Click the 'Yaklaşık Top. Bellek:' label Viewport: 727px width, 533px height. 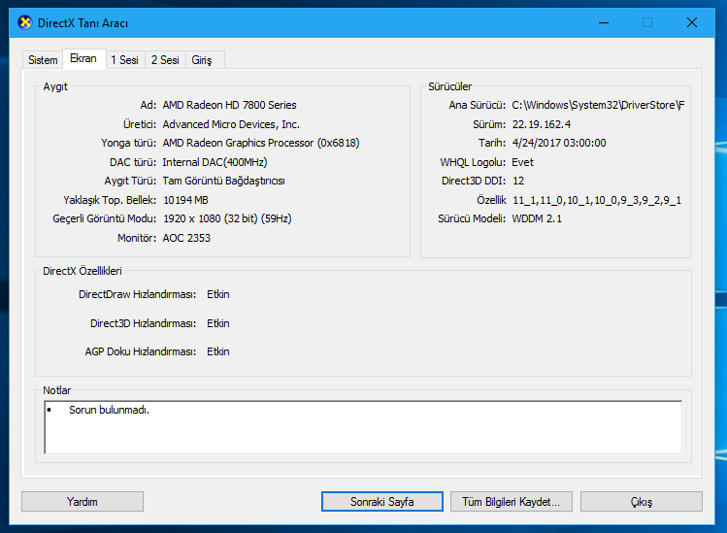(x=110, y=200)
